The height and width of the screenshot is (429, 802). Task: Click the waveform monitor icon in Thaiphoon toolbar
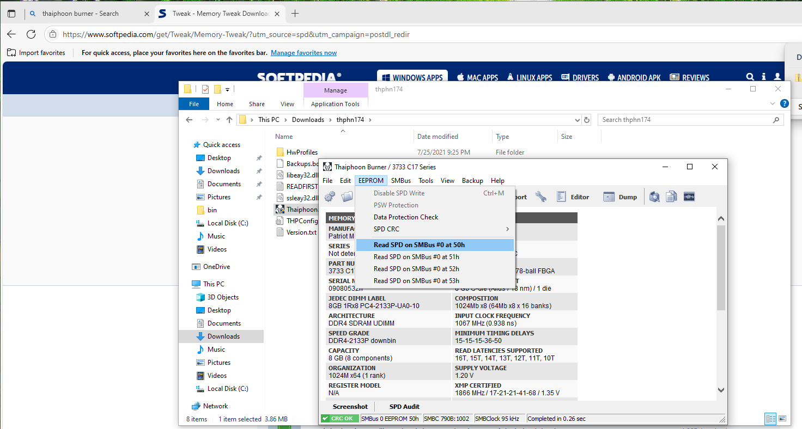[689, 197]
